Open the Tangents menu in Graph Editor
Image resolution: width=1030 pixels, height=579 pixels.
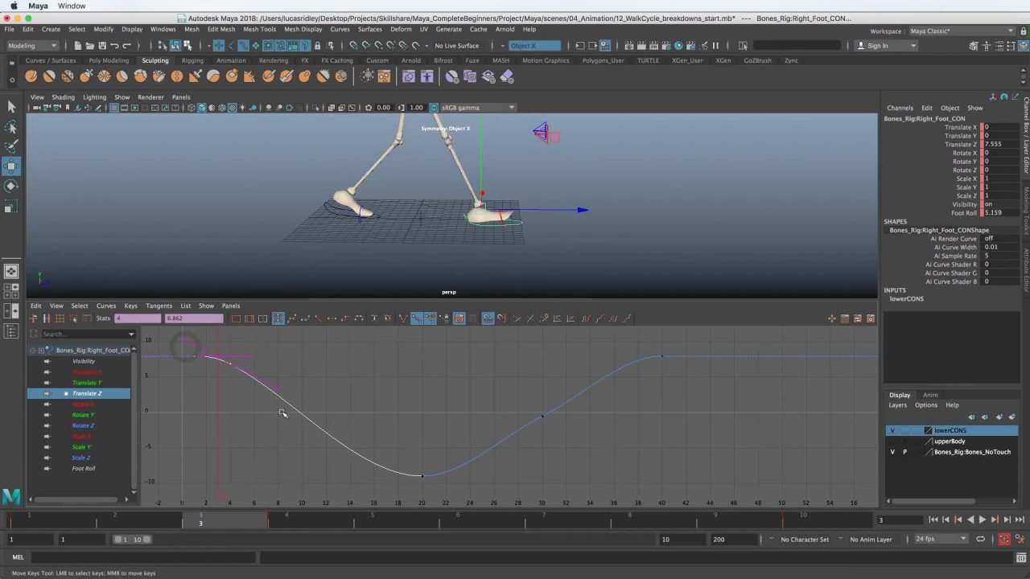pos(159,306)
